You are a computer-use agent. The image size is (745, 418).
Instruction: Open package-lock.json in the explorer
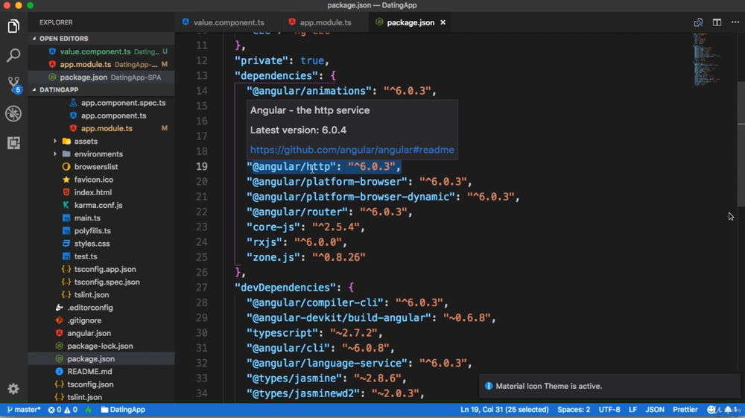pyautogui.click(x=100, y=346)
